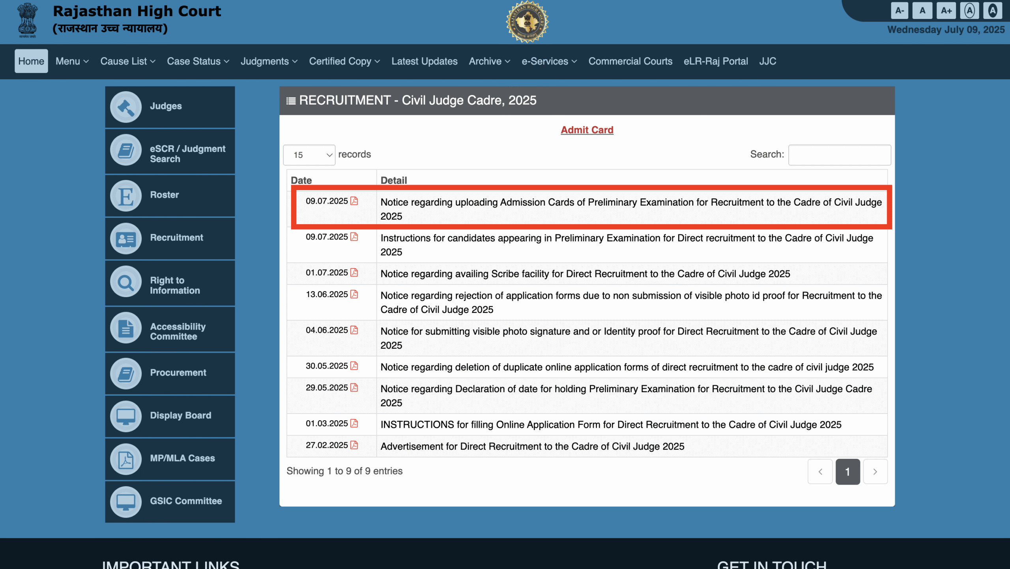Image resolution: width=1010 pixels, height=569 pixels.
Task: Click the Rajasthan High Court center seal logo
Action: click(x=527, y=22)
